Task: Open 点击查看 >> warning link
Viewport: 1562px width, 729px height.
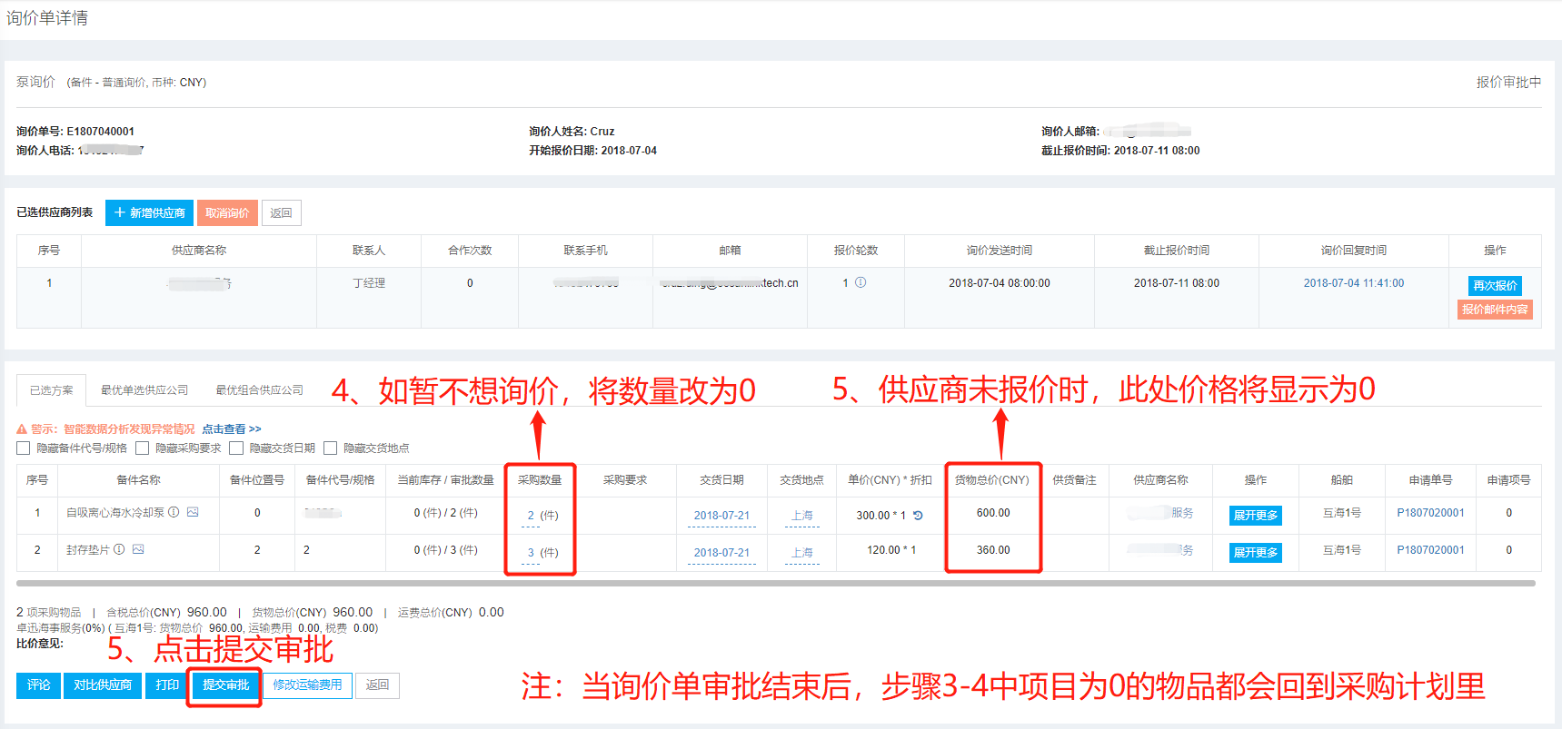Action: (232, 429)
